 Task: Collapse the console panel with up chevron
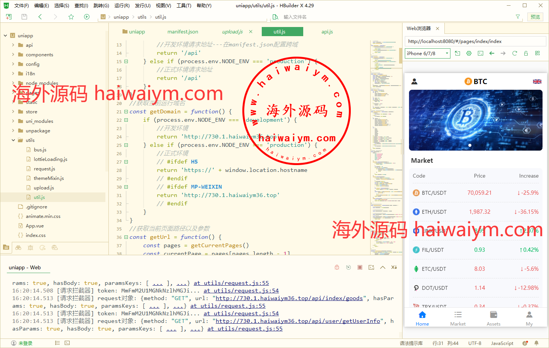[x=383, y=267]
